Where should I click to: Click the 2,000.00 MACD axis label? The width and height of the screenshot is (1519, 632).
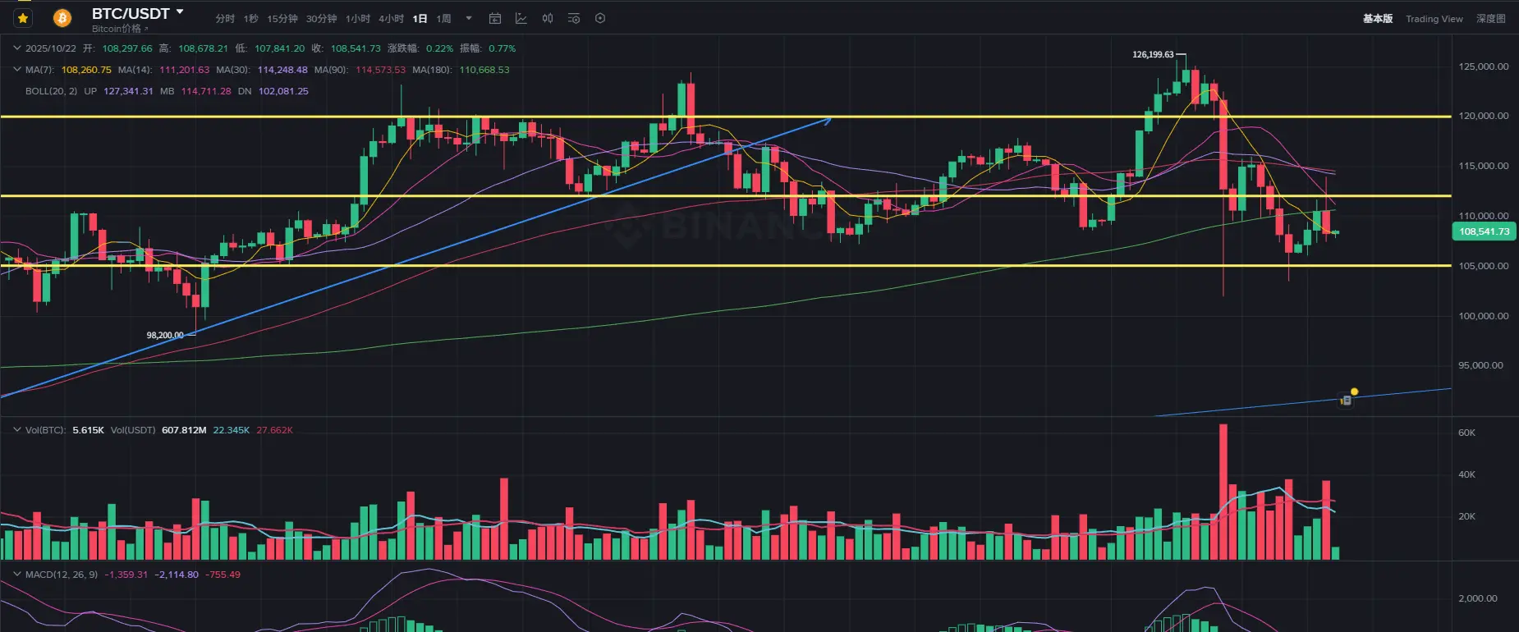1478,598
